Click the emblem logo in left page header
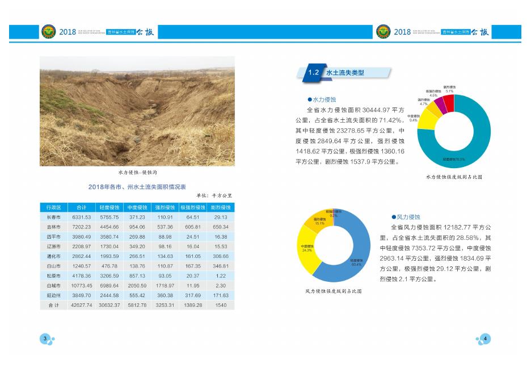531x367 pixels. click(x=48, y=32)
